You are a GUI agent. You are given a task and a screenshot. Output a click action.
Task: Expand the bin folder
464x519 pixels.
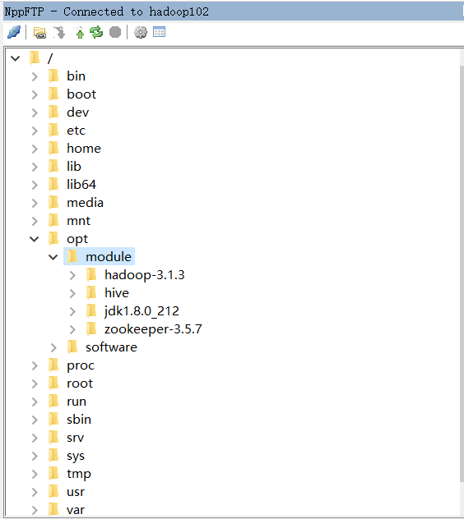tap(35, 76)
